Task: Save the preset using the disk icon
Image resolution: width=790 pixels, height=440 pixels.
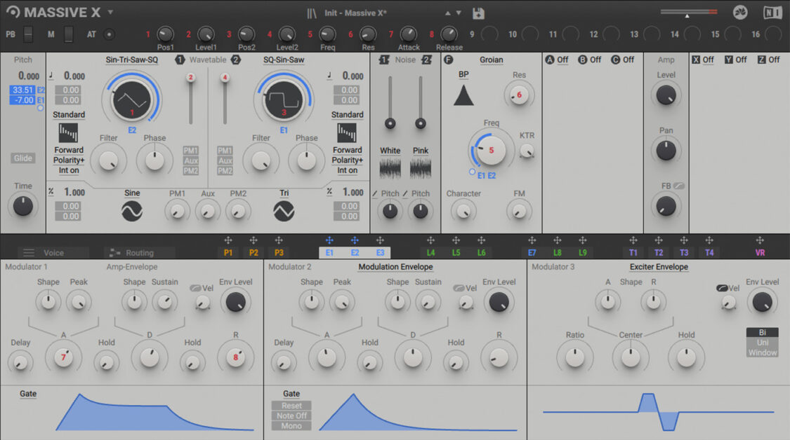Action: coord(480,12)
